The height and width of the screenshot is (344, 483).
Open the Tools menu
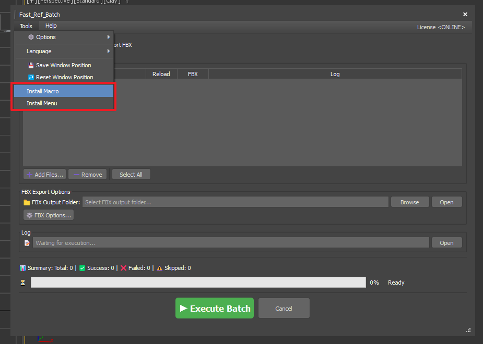coord(26,26)
